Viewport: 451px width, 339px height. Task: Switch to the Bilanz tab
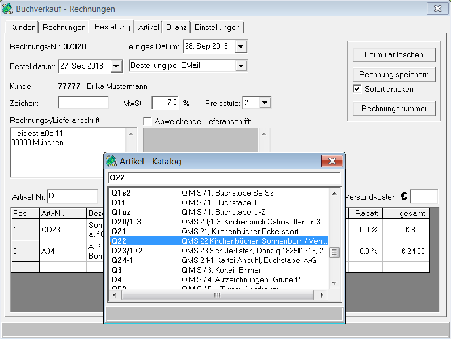pyautogui.click(x=176, y=27)
